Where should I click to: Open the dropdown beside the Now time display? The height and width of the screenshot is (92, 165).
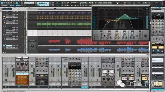pos(22,9)
